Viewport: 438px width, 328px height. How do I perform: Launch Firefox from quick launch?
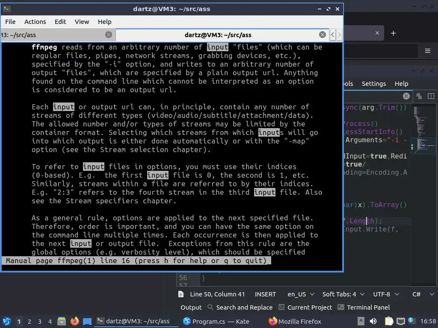coord(74,321)
